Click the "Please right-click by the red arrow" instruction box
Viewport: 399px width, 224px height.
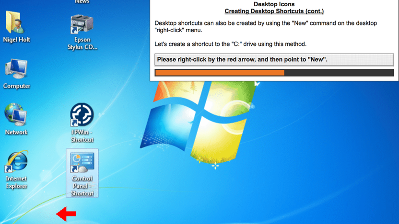tap(274, 60)
